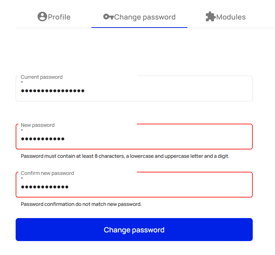
Task: Click the masked dots in Current password
Action: click(x=52, y=91)
